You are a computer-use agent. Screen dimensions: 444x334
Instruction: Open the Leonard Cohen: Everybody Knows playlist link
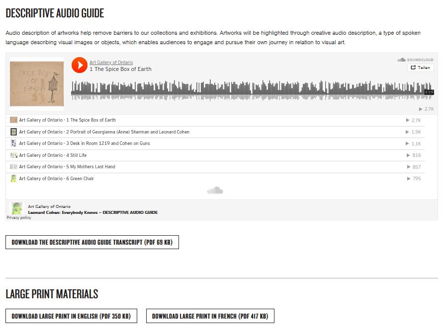[x=93, y=212]
